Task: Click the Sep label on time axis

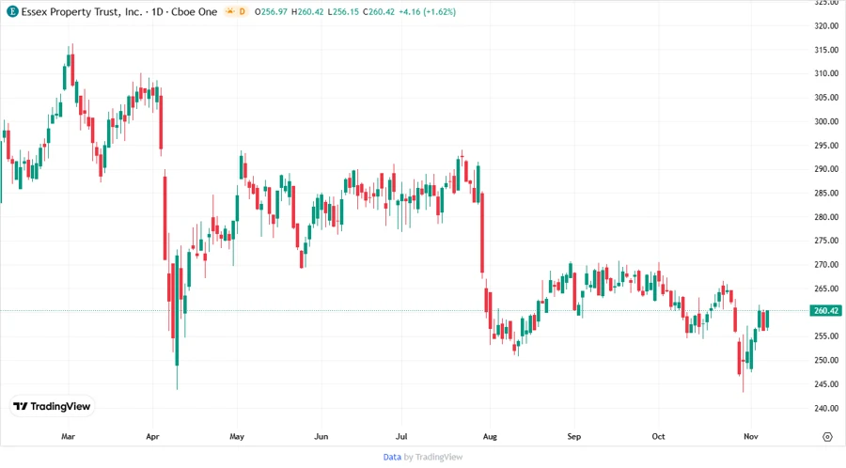Action: pos(574,436)
